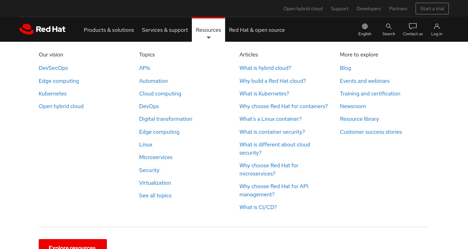
Task: Click the Red Hat logo
Action: tap(42, 29)
